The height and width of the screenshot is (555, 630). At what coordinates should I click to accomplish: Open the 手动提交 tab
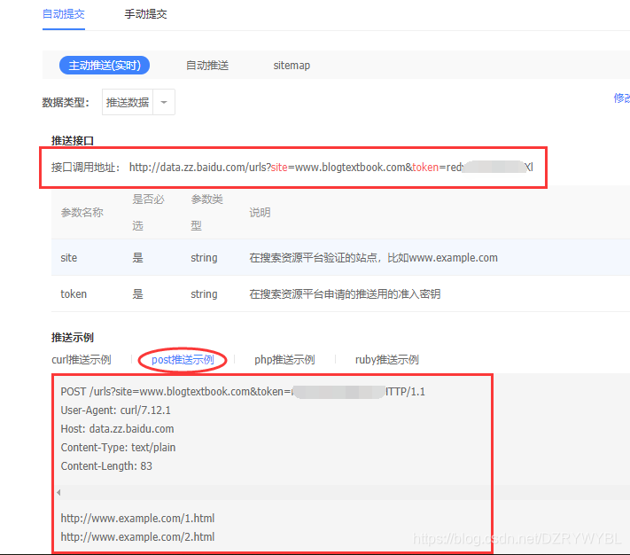click(x=145, y=14)
